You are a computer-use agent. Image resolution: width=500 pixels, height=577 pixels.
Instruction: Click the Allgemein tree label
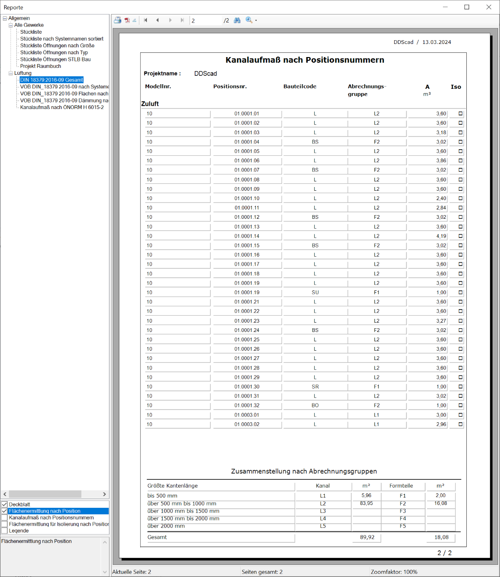tap(19, 18)
